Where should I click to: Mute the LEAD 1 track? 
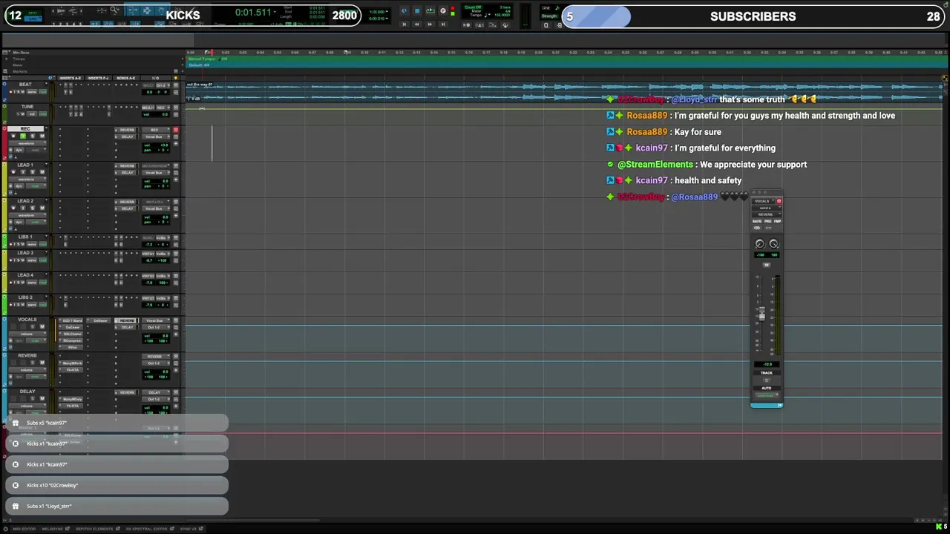[42, 171]
